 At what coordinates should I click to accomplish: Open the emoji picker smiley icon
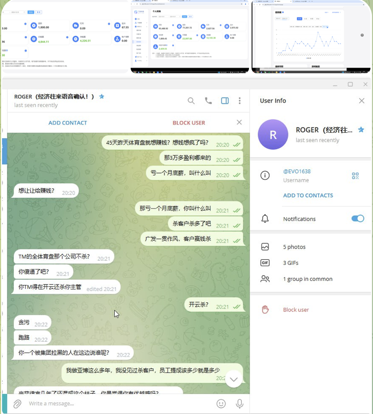(x=221, y=403)
